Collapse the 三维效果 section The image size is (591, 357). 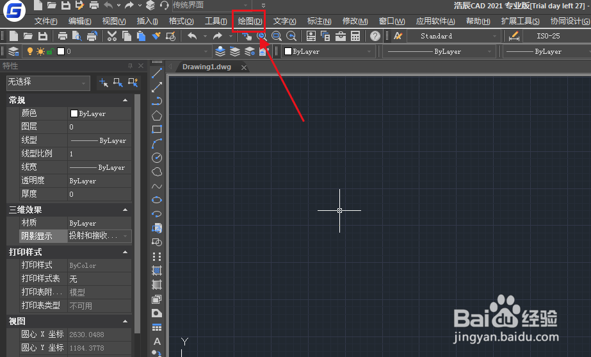click(125, 210)
